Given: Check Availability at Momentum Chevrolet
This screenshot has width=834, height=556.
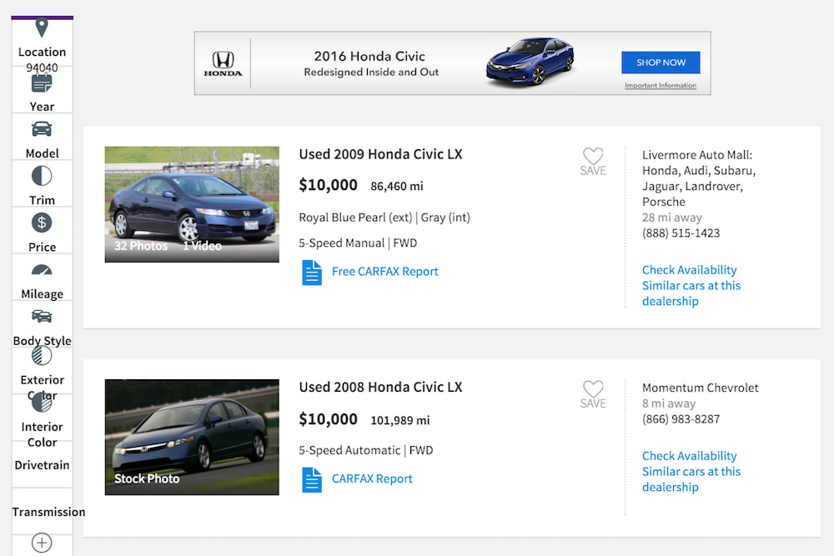Looking at the screenshot, I should 690,456.
